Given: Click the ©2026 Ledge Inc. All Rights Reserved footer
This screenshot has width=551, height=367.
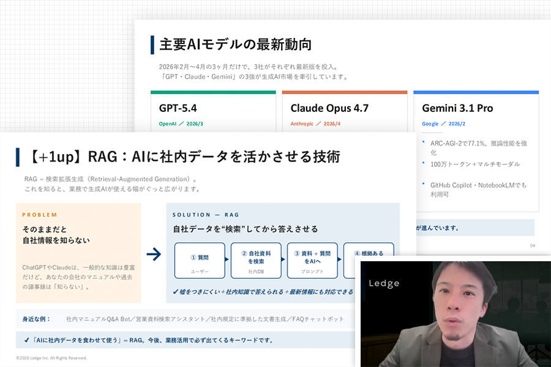Looking at the screenshot, I should click(51, 358).
